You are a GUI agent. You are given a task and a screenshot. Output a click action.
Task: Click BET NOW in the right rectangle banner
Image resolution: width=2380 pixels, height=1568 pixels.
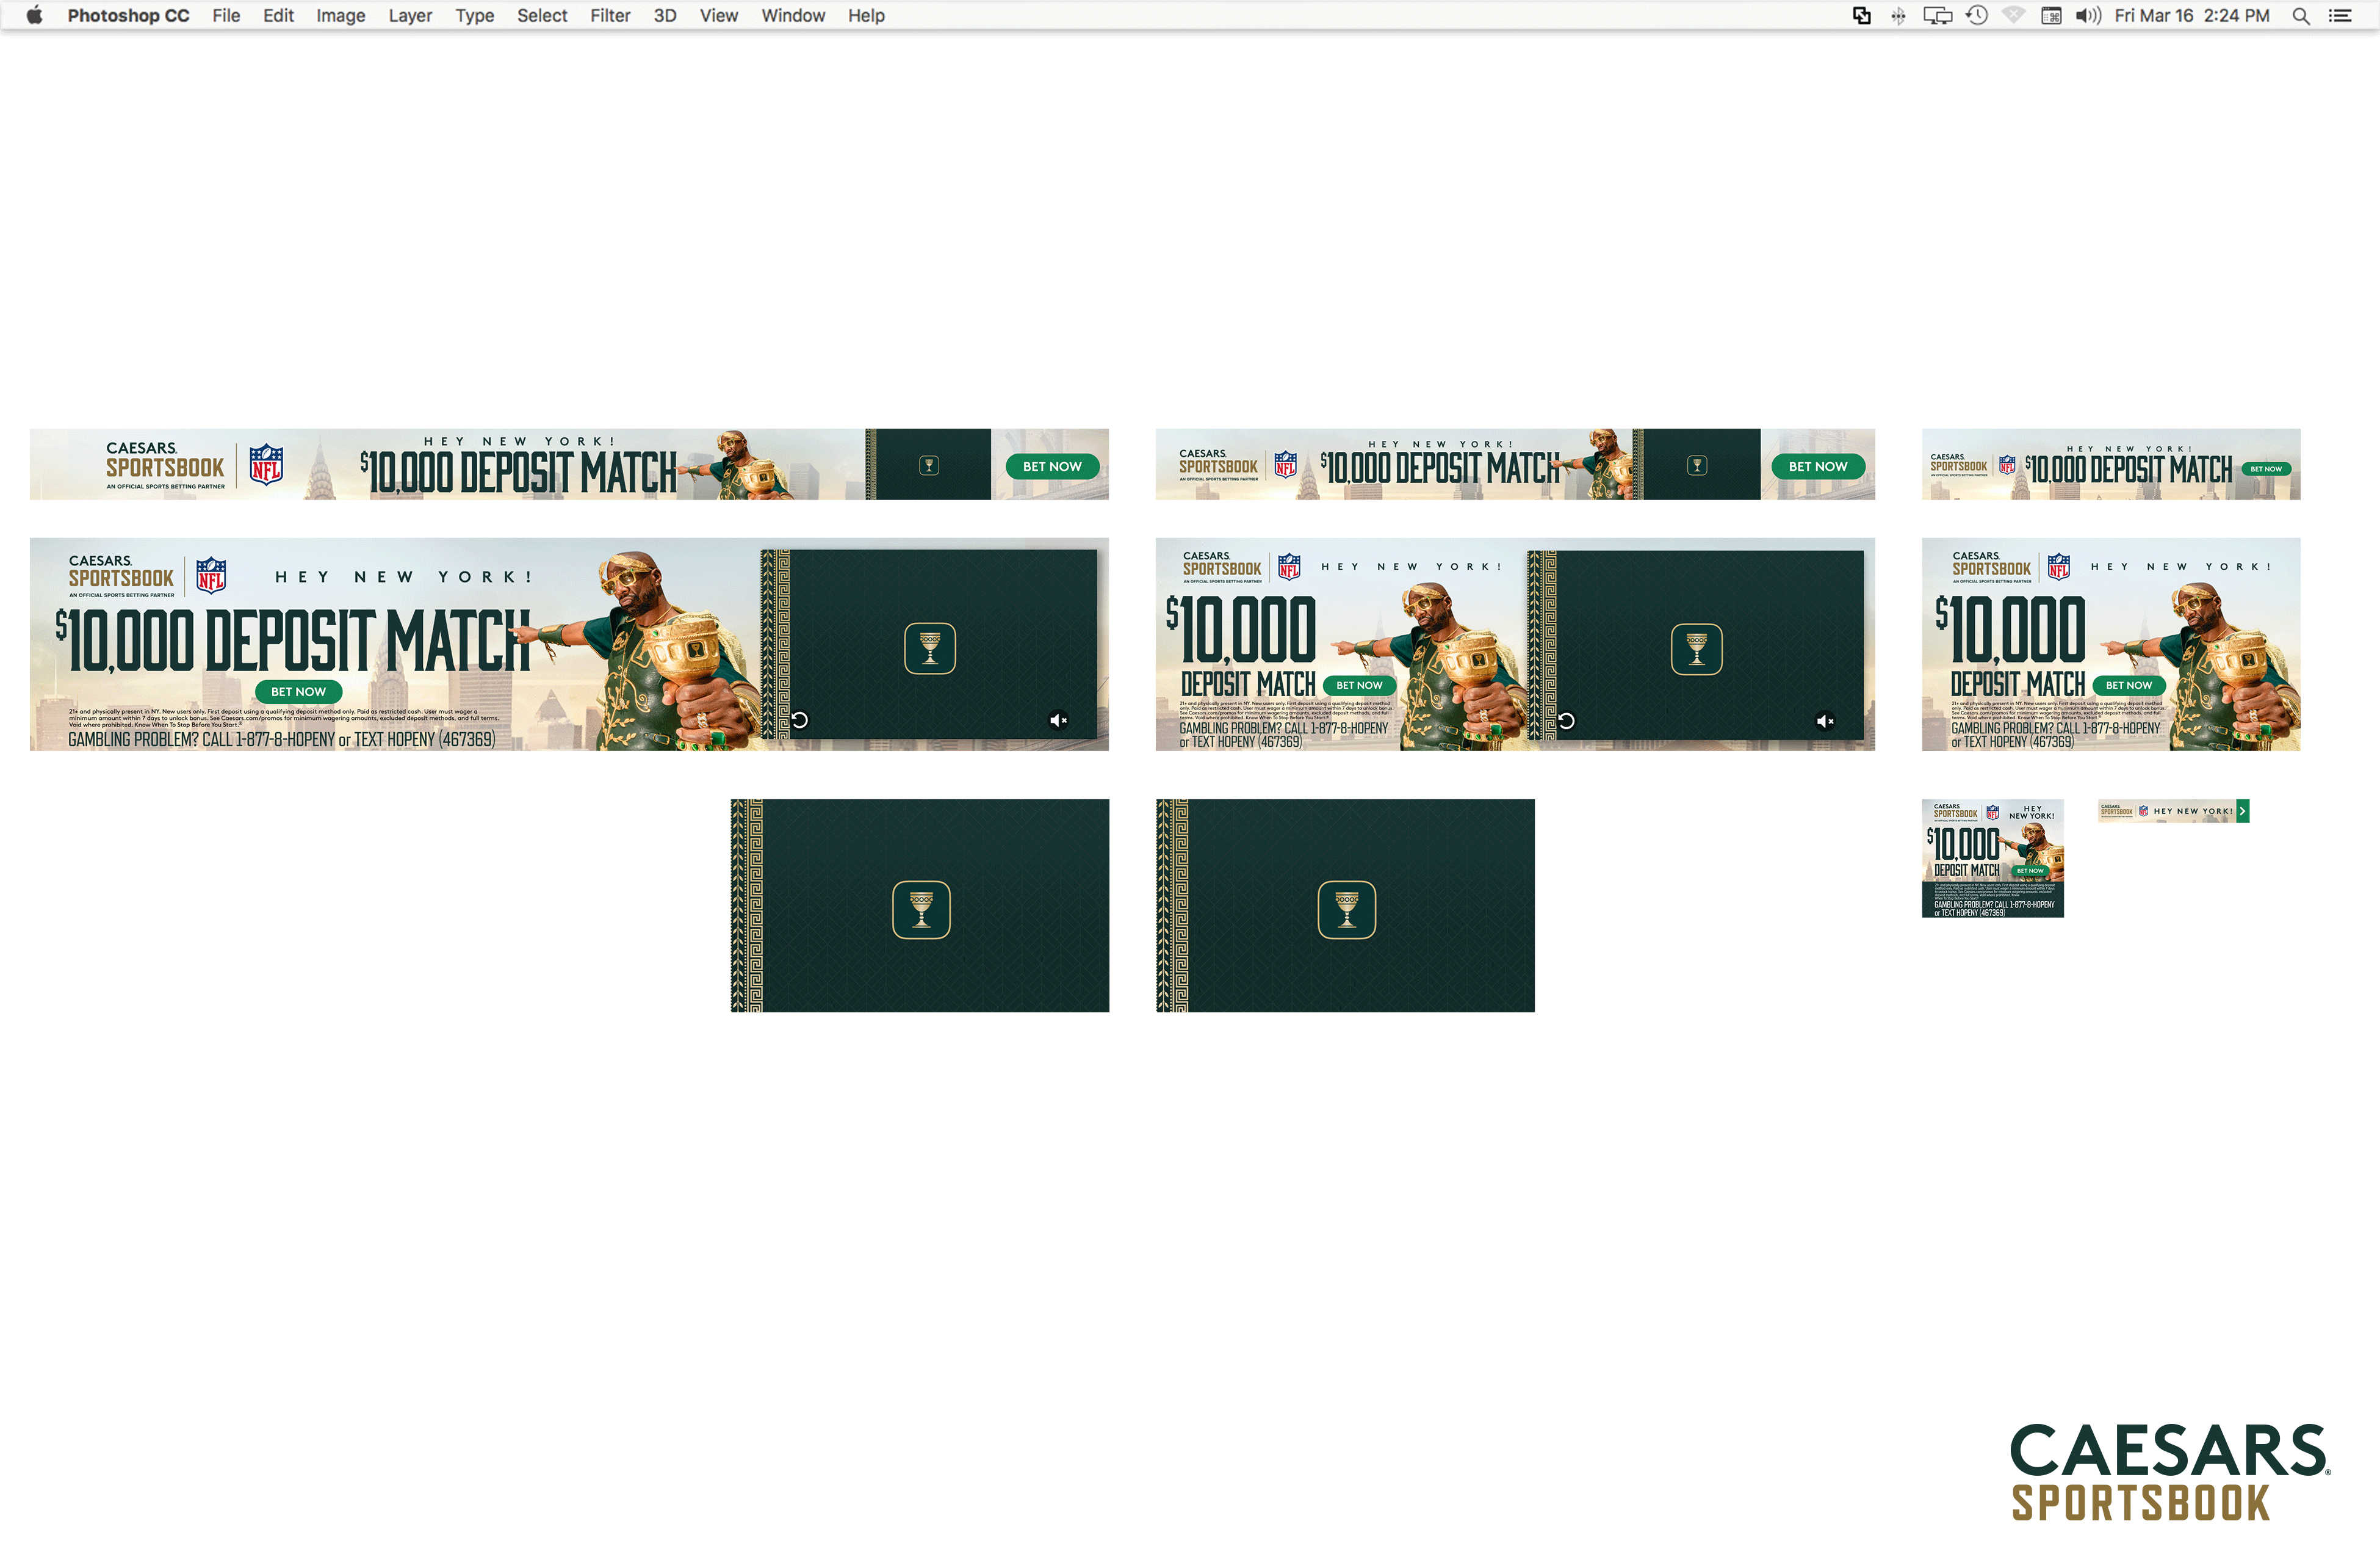(2129, 686)
